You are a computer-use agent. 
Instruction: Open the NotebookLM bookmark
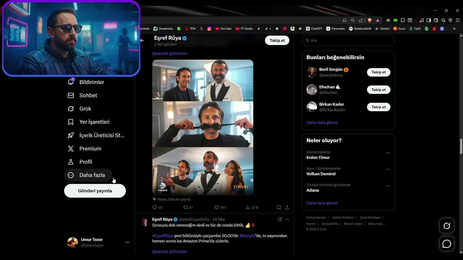pyautogui.click(x=360, y=29)
